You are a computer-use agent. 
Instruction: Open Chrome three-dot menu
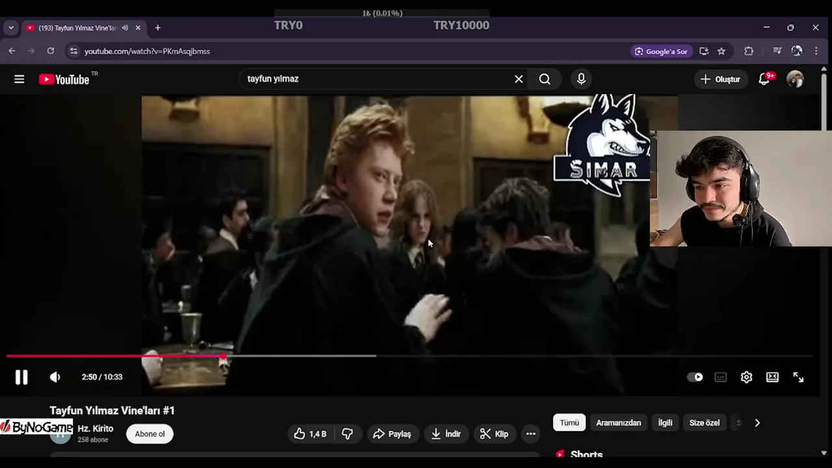click(816, 51)
